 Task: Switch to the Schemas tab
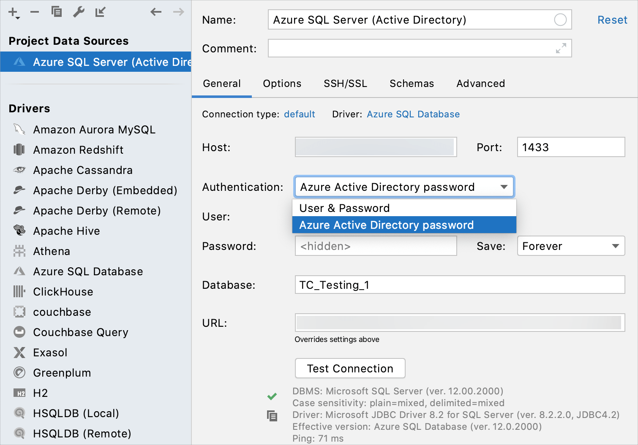click(x=412, y=84)
